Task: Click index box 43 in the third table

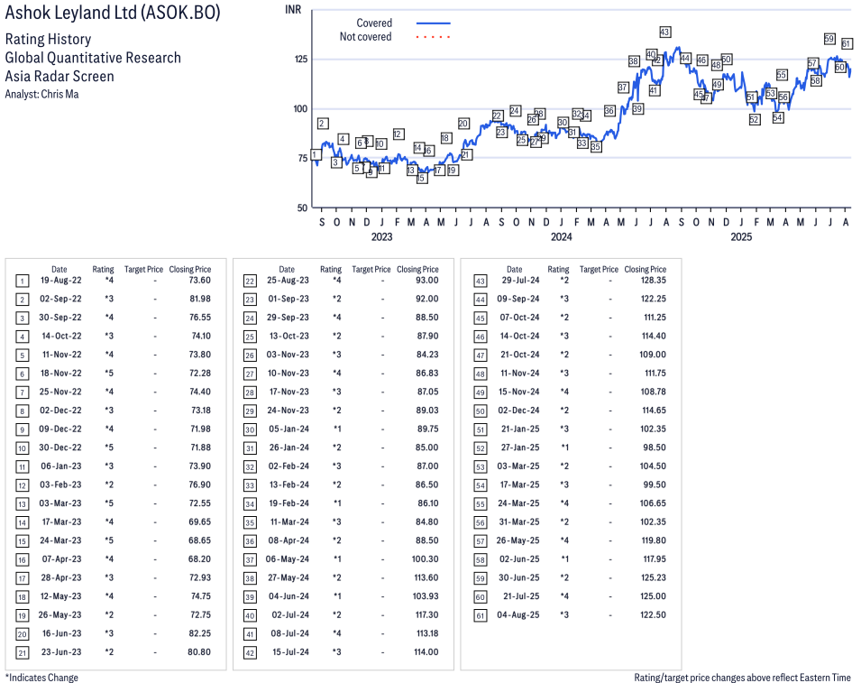Action: (480, 282)
